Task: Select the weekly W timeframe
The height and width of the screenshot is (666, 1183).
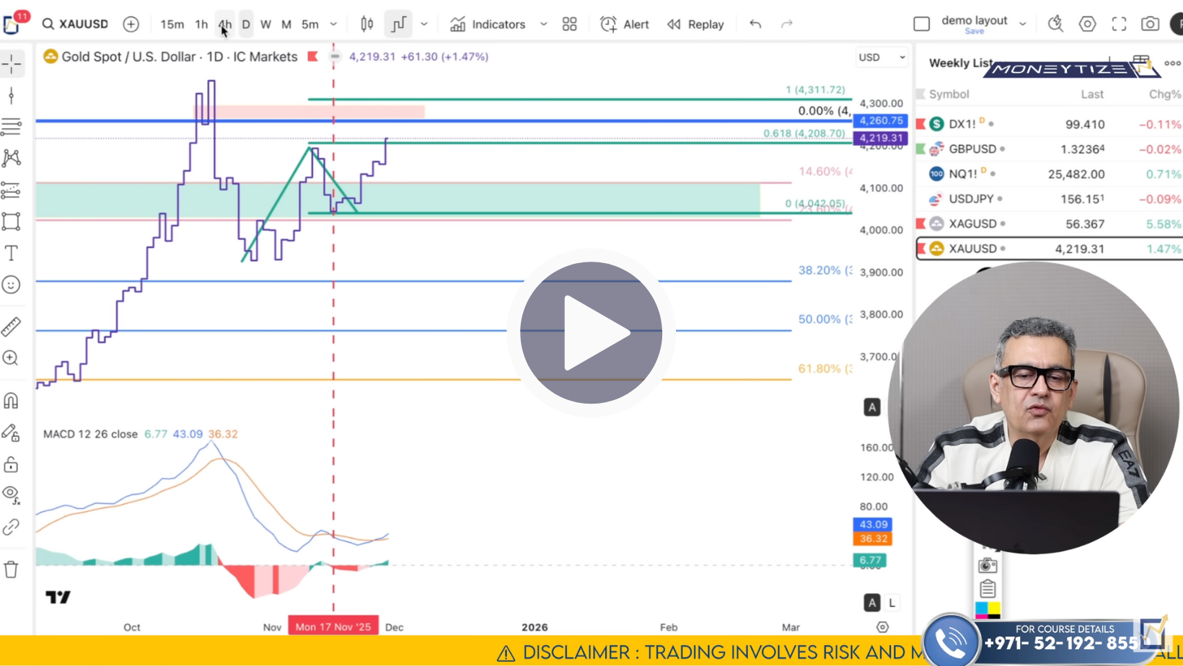Action: 265,24
